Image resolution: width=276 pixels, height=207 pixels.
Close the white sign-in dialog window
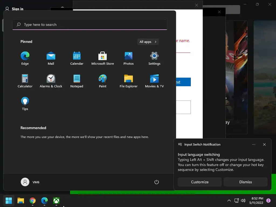196,5
